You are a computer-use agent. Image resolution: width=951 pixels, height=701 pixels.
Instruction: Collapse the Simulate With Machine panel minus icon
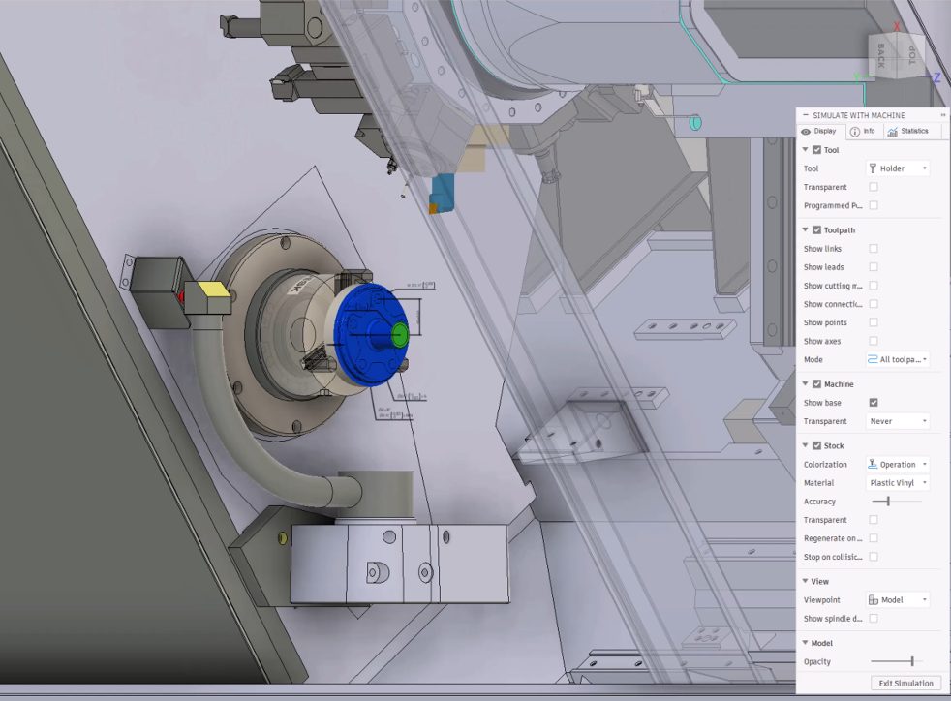tap(806, 114)
